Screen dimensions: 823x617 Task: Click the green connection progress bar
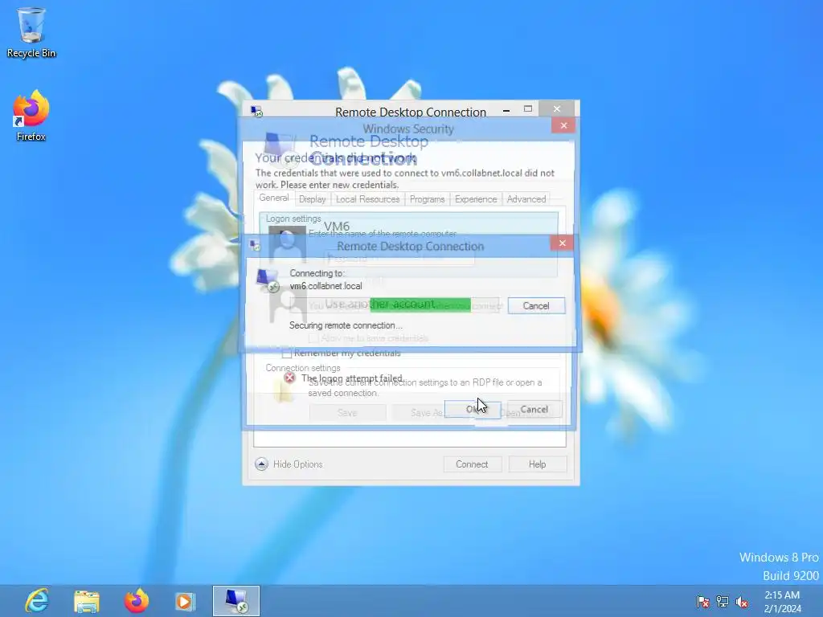(420, 304)
